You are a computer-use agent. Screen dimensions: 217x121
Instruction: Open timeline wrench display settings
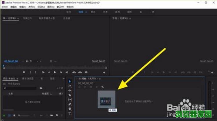coord(102,87)
